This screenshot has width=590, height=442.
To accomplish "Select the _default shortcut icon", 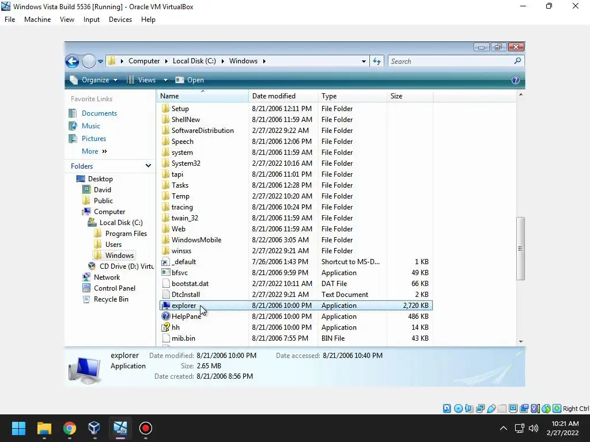I will tap(165, 262).
